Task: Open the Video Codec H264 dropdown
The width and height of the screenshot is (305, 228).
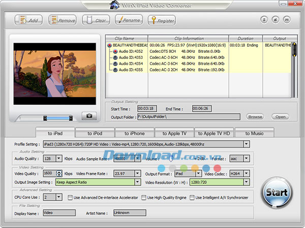Action: 247,174
